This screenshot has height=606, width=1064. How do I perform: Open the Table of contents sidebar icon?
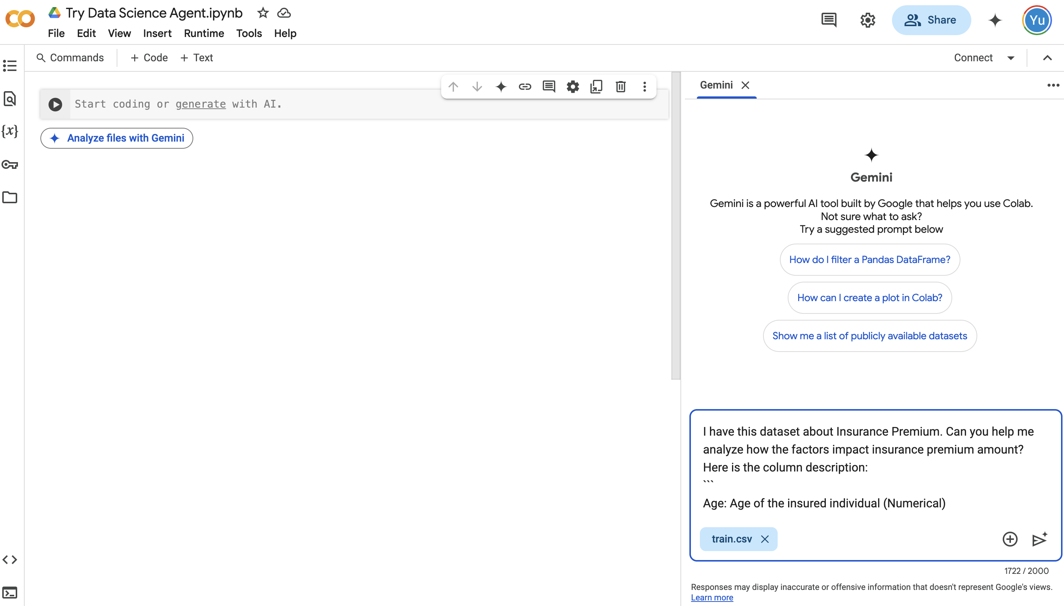10,66
